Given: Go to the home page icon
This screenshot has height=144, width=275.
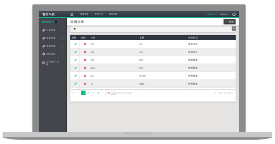Looking at the screenshot, I should point(72,14).
